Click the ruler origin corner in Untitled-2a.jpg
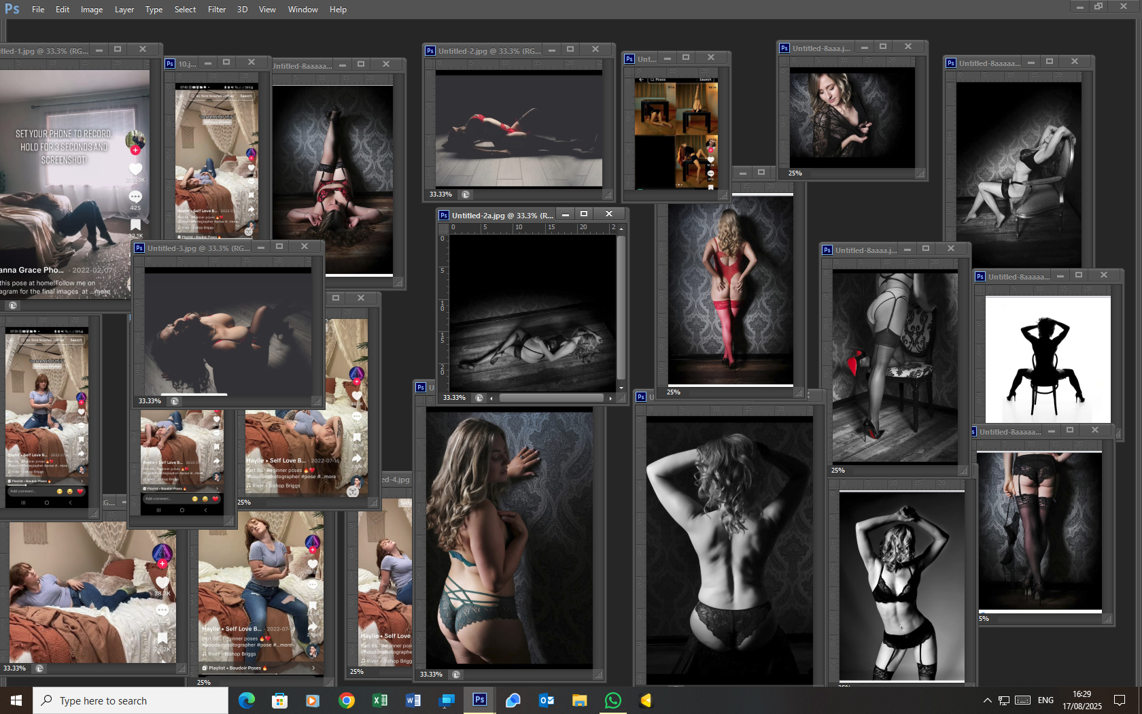 (443, 228)
